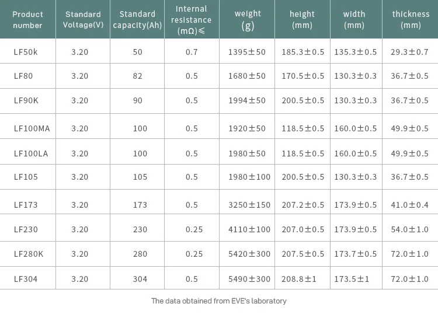Click the LF304 capacity value 304
Viewport: 438px width, 328px height.
click(x=140, y=279)
